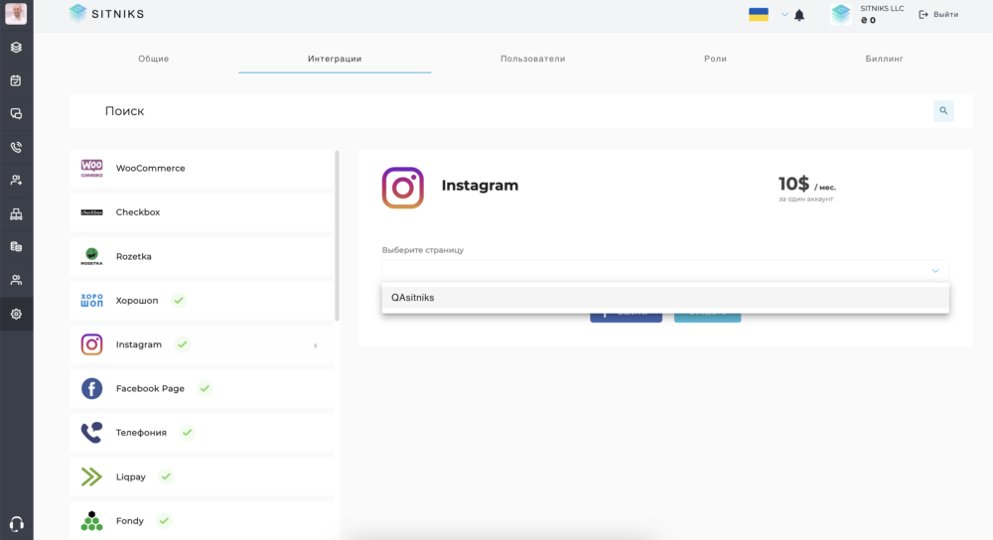The width and height of the screenshot is (993, 540).
Task: Click the language dropdown chevron
Action: pos(784,14)
